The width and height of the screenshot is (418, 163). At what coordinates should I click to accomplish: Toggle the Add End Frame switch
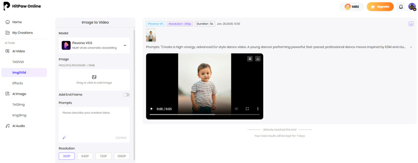(x=126, y=95)
